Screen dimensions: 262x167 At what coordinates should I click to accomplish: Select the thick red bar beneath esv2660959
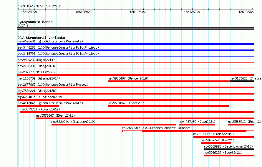(194, 131)
